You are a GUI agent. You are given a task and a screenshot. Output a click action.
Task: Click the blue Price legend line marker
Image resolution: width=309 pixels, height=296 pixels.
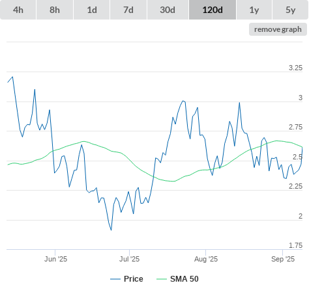click(115, 279)
